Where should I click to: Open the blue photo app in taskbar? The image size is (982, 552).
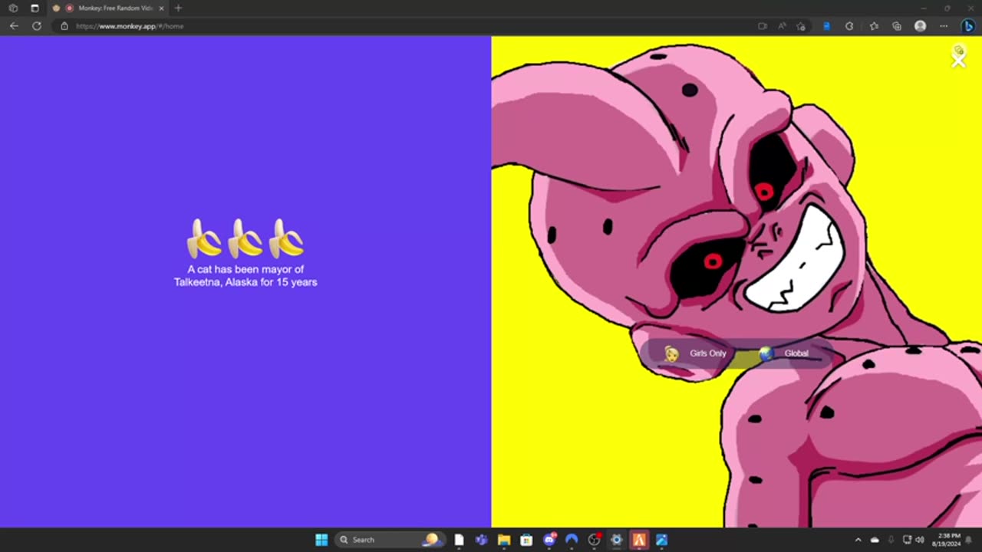click(x=661, y=540)
